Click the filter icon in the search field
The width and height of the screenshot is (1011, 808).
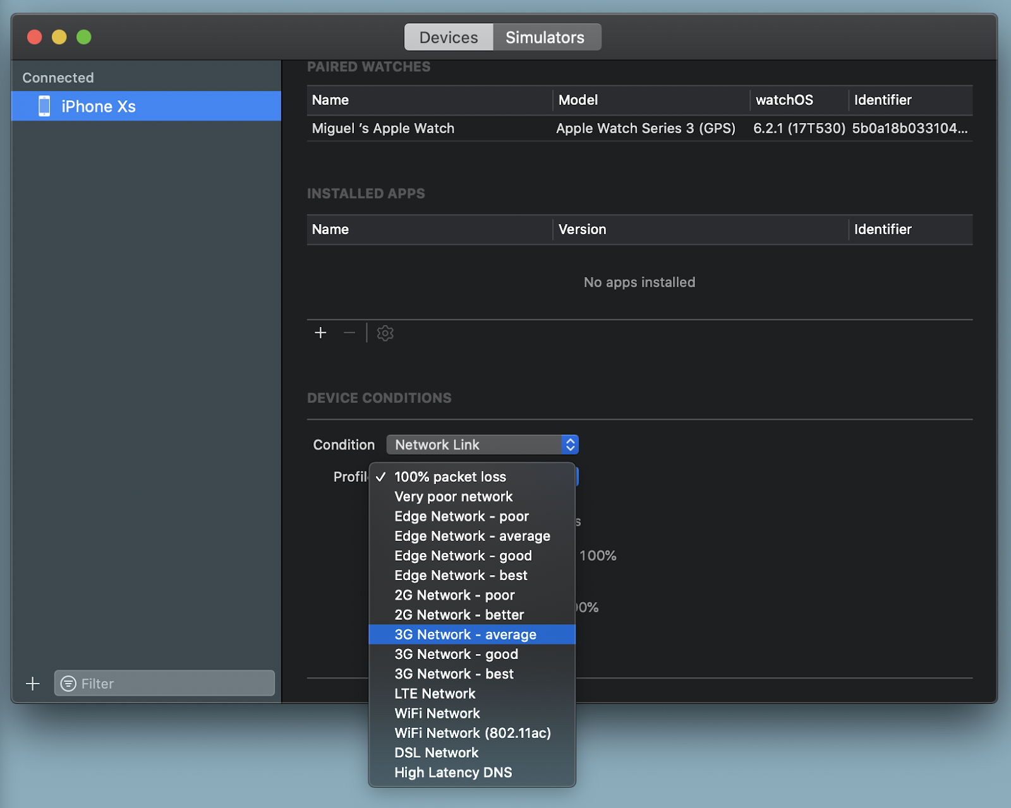[x=68, y=683]
